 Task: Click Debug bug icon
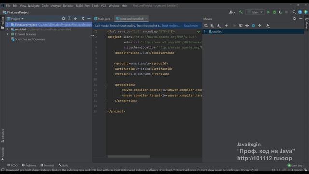(274, 12)
